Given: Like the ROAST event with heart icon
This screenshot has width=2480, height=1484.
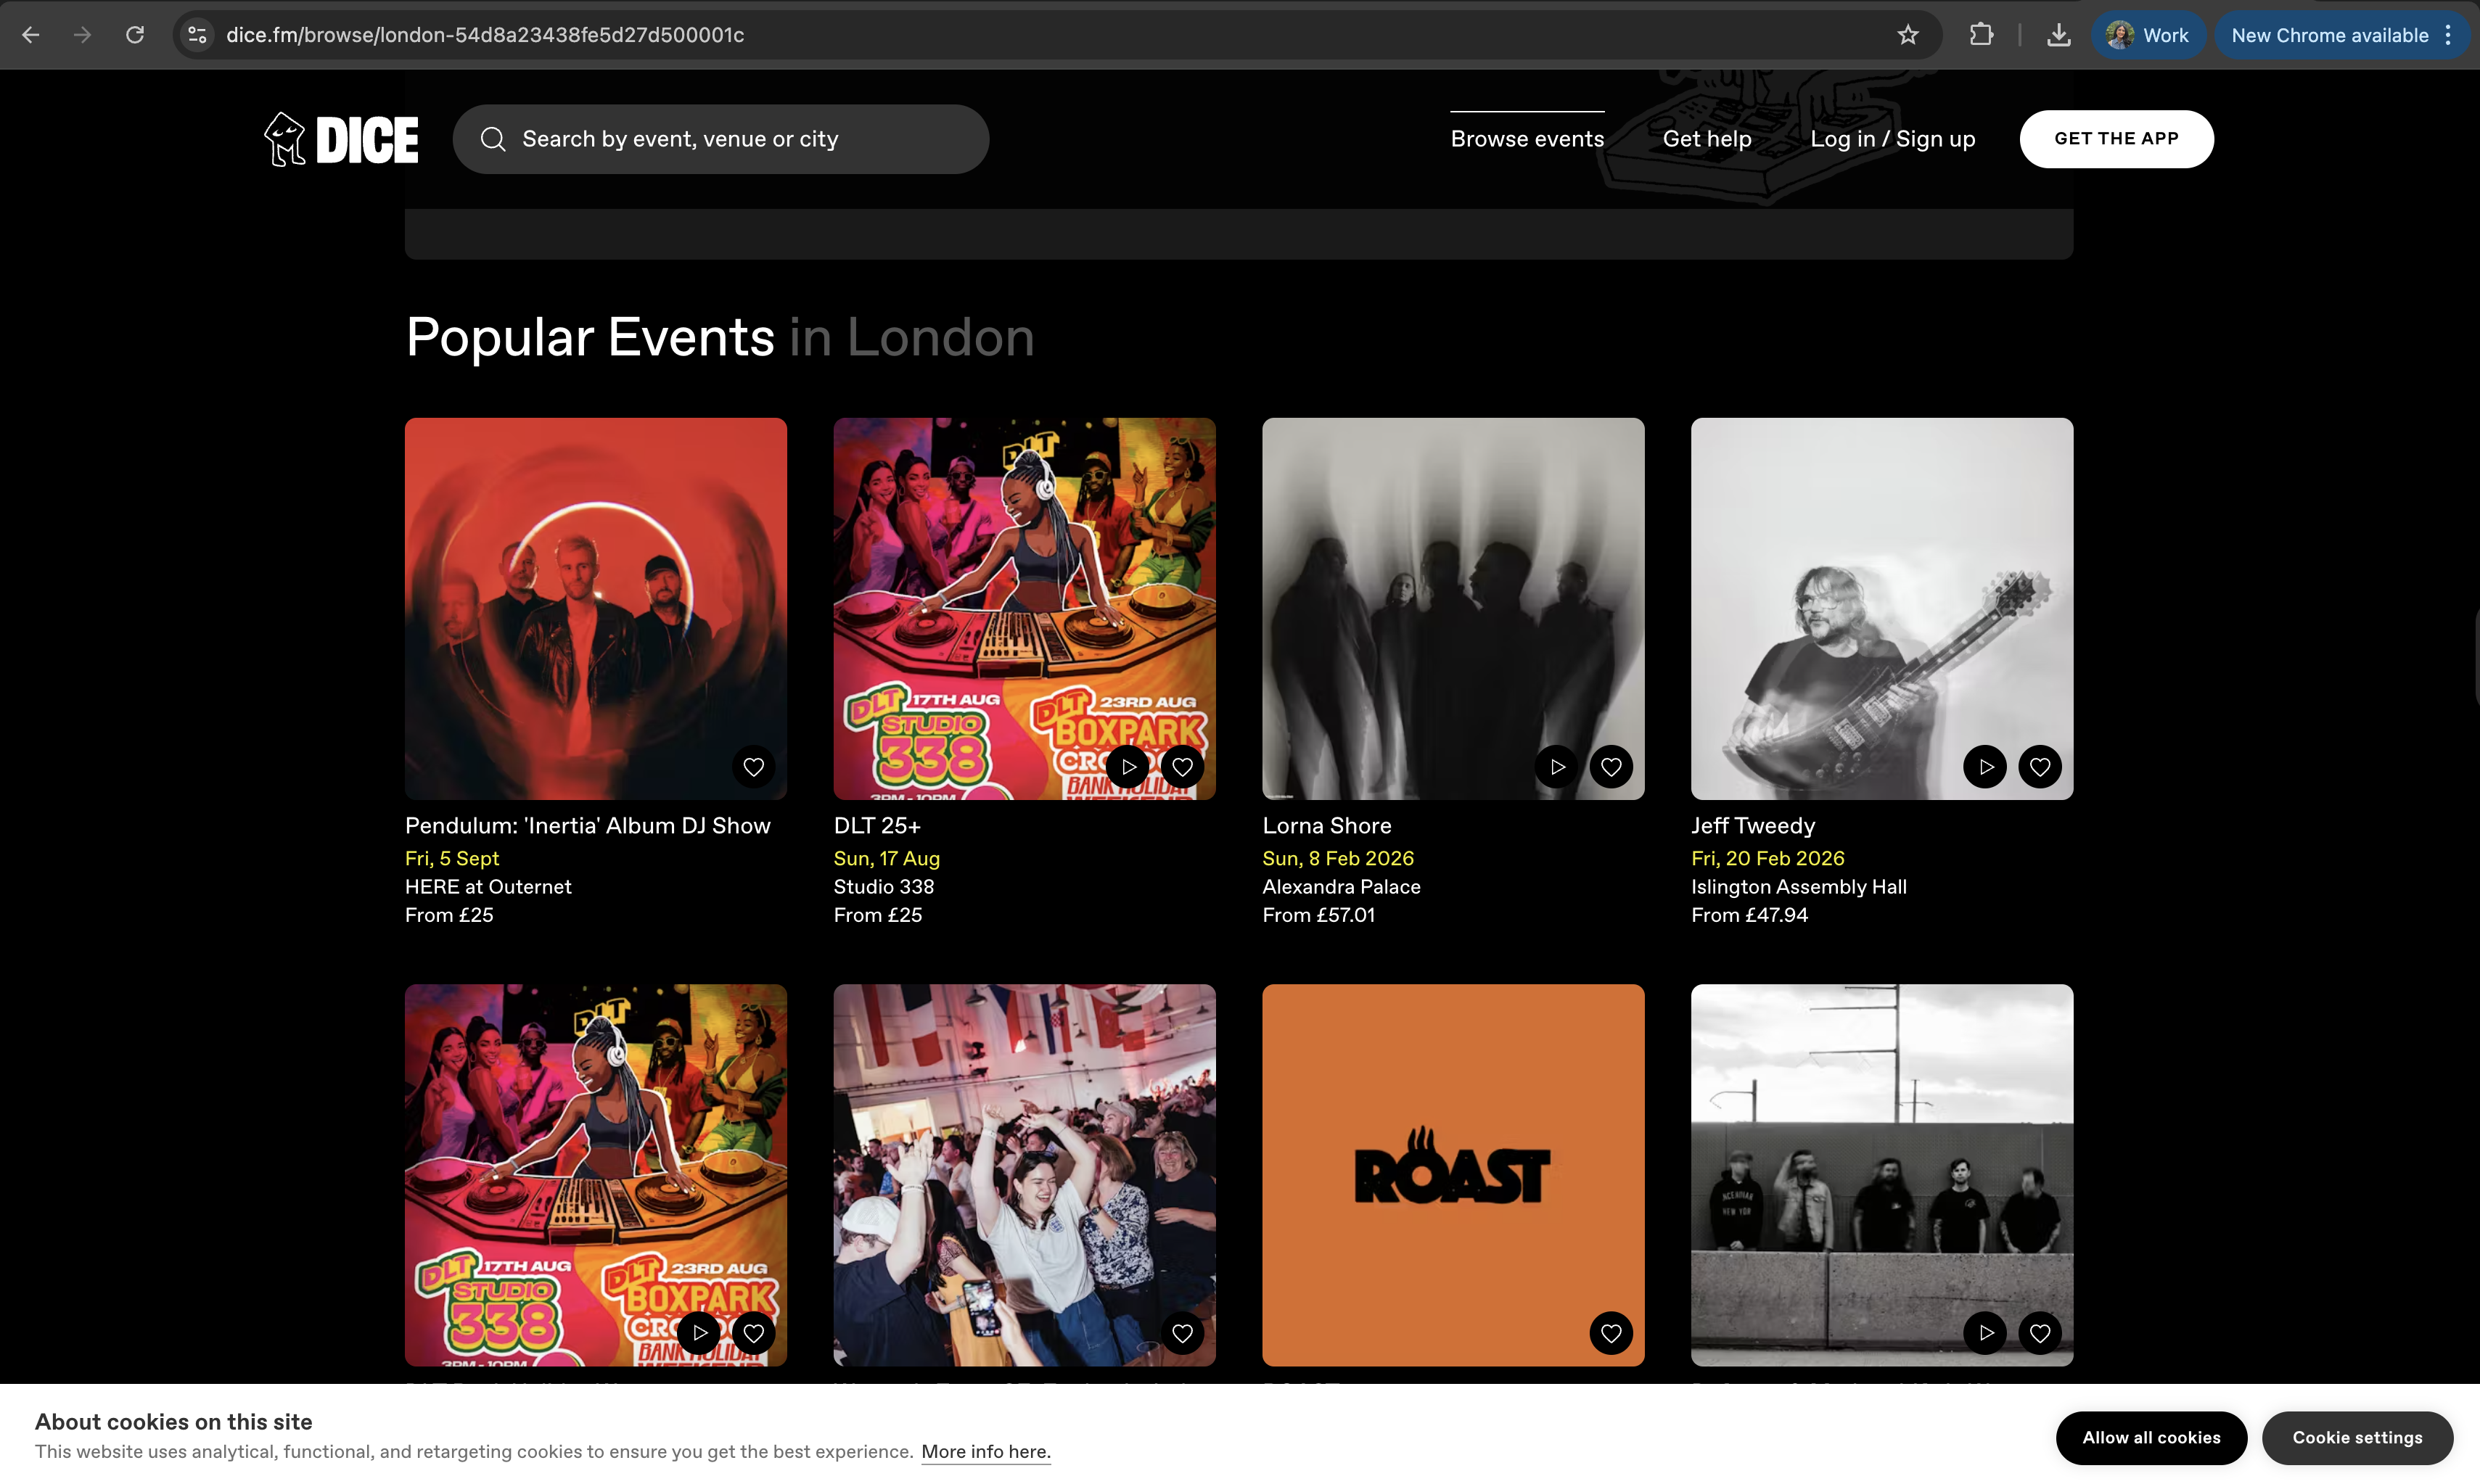Looking at the screenshot, I should pyautogui.click(x=1611, y=1333).
